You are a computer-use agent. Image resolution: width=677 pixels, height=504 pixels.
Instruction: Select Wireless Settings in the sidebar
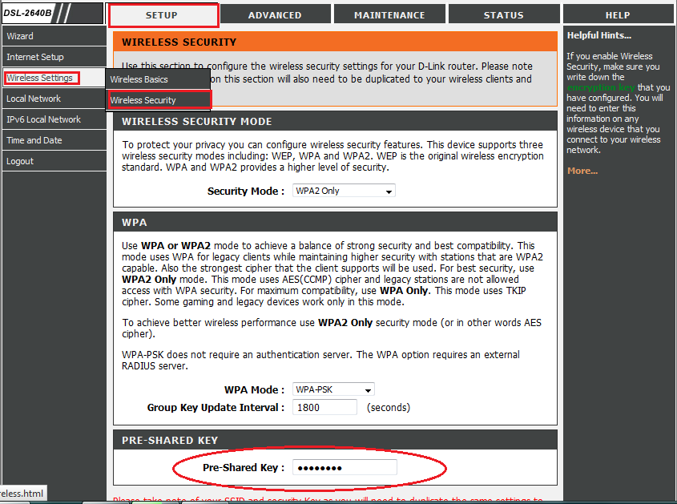(x=40, y=78)
